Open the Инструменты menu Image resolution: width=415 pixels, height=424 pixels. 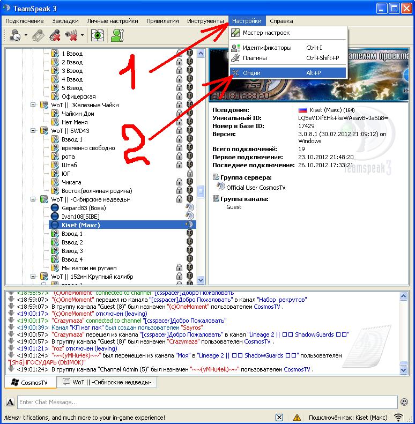[x=205, y=21]
